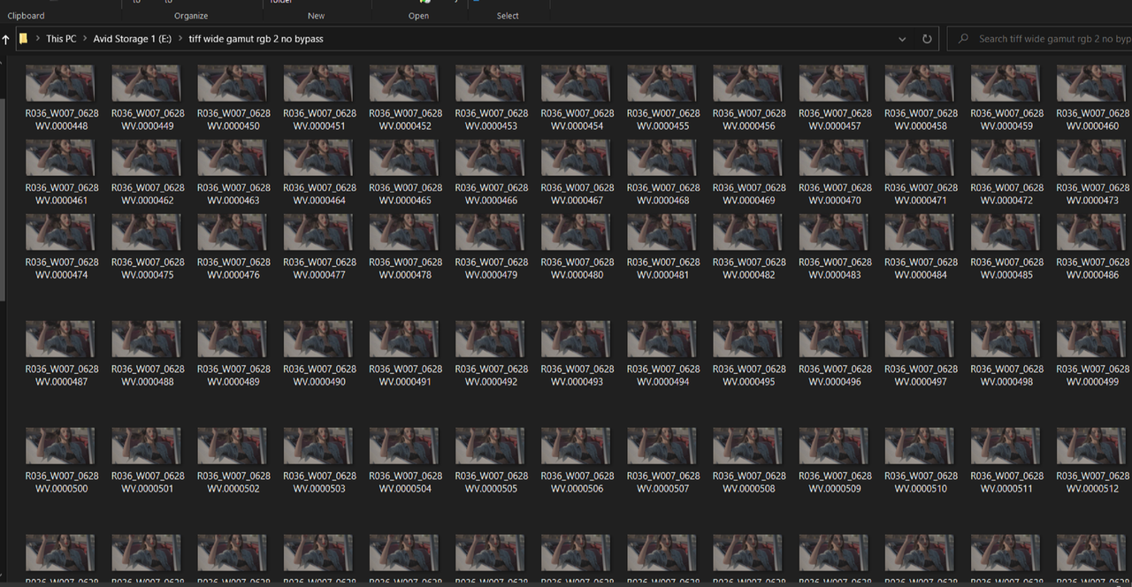
Task: Select thumbnail of file WV.0000500
Action: pyautogui.click(x=62, y=446)
